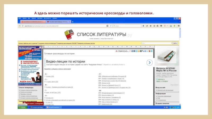
Task: Click the home icon in browser toolbar
Action: pyautogui.click(x=151, y=26)
